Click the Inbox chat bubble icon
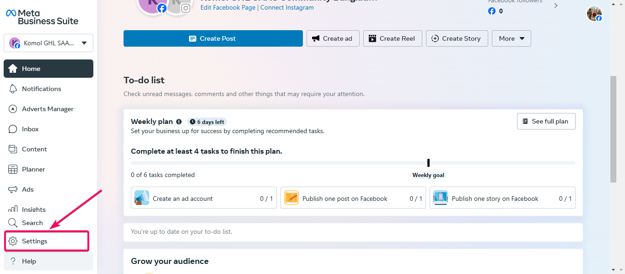The width and height of the screenshot is (625, 274). tap(13, 129)
